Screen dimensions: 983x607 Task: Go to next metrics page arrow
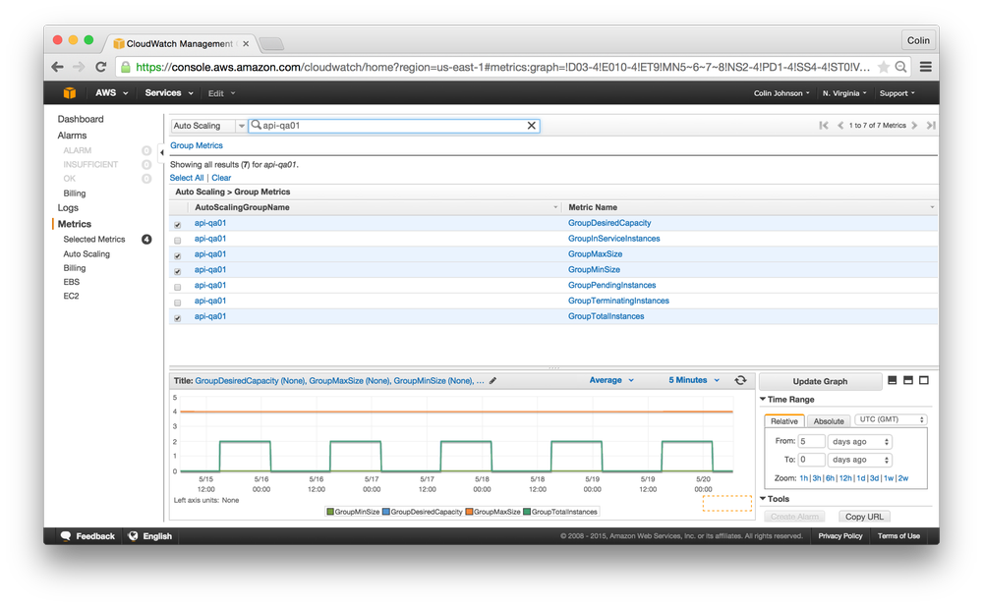pyautogui.click(x=914, y=126)
